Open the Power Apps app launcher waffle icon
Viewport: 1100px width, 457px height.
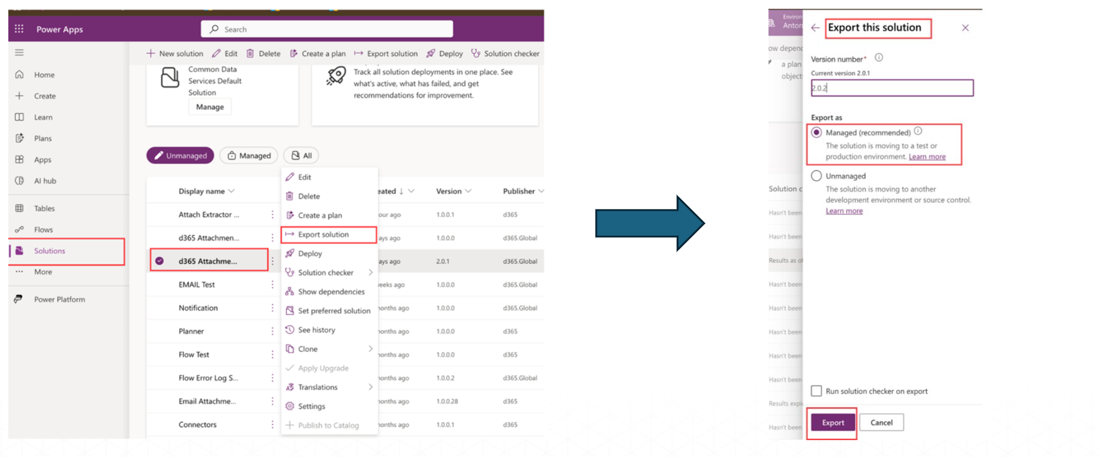click(19, 29)
